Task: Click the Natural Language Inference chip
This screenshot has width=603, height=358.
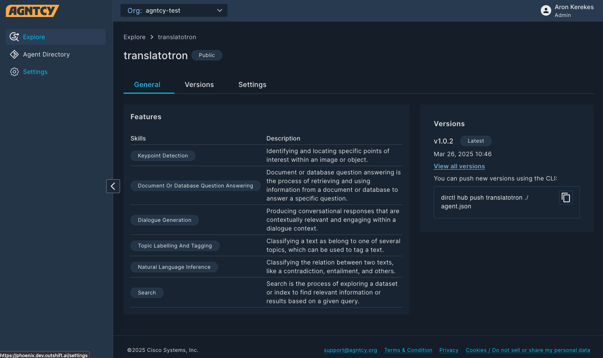Action: click(x=174, y=267)
